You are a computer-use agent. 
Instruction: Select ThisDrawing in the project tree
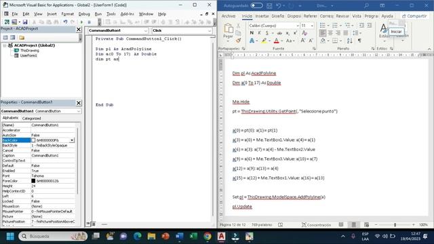click(29, 50)
